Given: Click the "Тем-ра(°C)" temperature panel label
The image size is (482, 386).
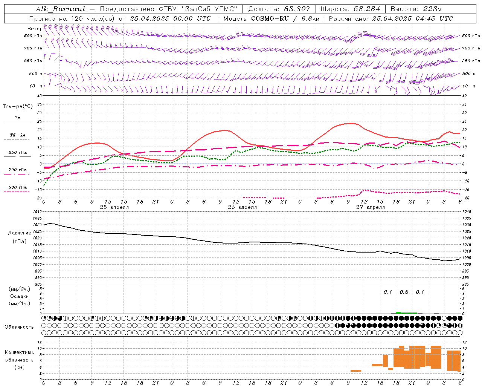Looking at the screenshot, I should pos(18,107).
